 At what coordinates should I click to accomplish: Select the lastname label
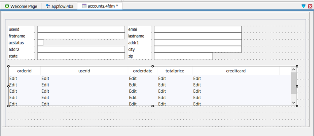[136, 36]
